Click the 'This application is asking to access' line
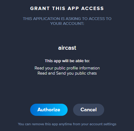Viewport: 134px width, 131px height. pos(67,18)
